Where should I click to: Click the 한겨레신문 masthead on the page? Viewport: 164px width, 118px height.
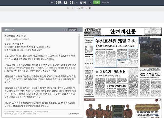tap(123, 31)
